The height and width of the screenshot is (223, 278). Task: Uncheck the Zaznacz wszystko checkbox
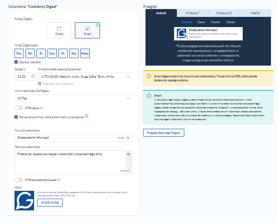point(16,62)
